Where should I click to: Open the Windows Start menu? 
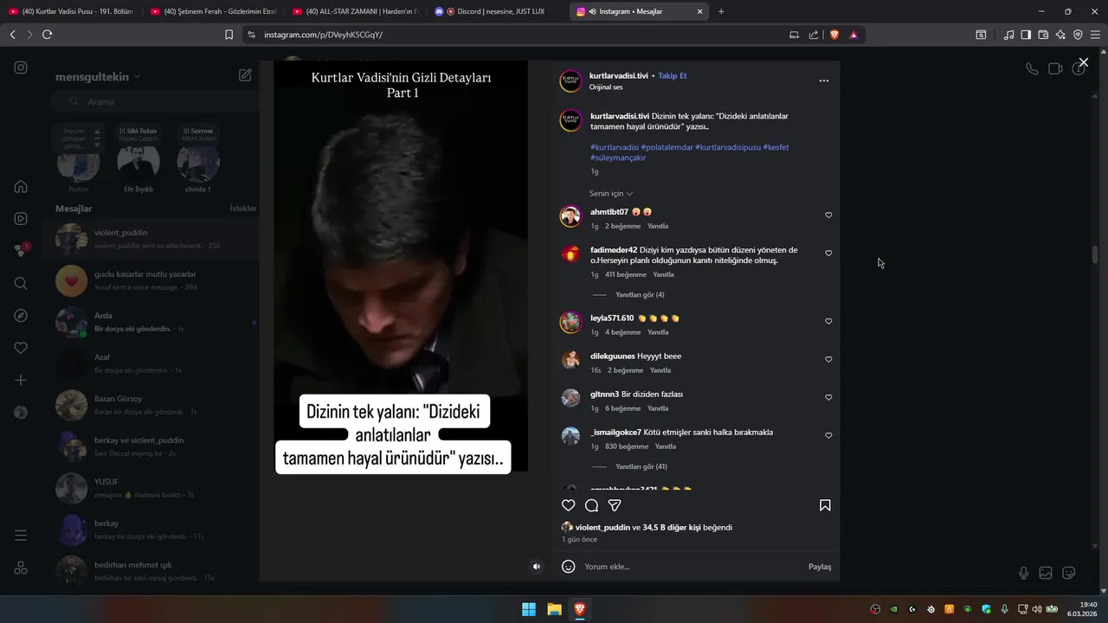528,609
